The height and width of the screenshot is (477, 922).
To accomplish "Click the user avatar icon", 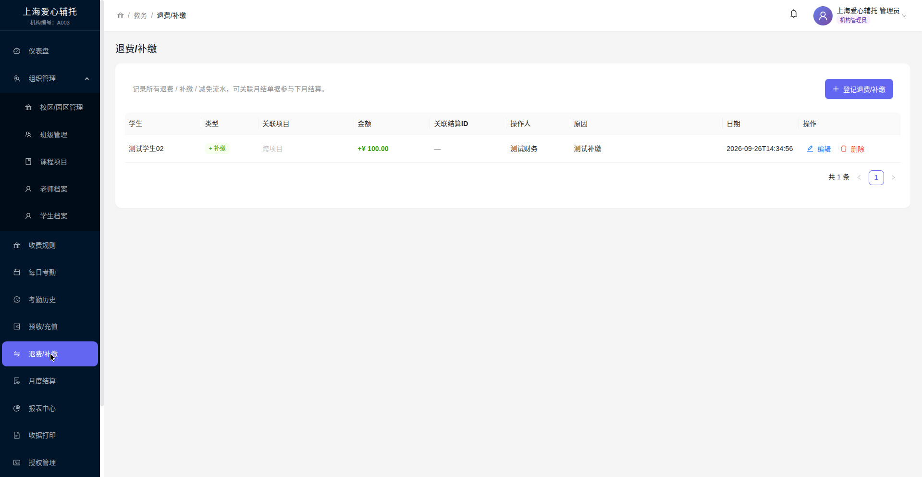I will (x=823, y=16).
